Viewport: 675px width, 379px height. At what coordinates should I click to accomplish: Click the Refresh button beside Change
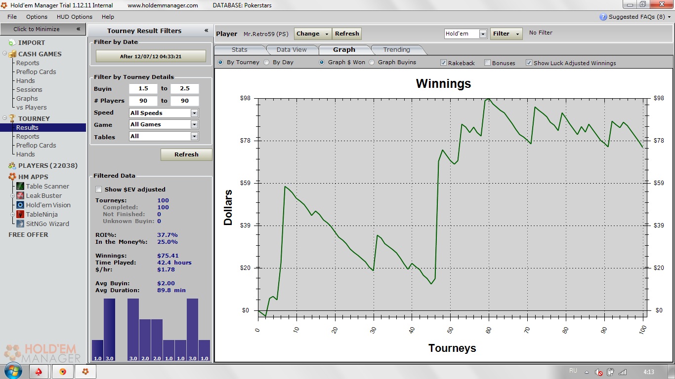[x=347, y=34]
